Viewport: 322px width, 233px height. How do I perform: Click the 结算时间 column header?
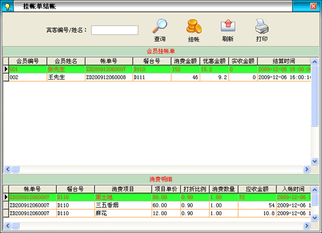tap(284, 61)
